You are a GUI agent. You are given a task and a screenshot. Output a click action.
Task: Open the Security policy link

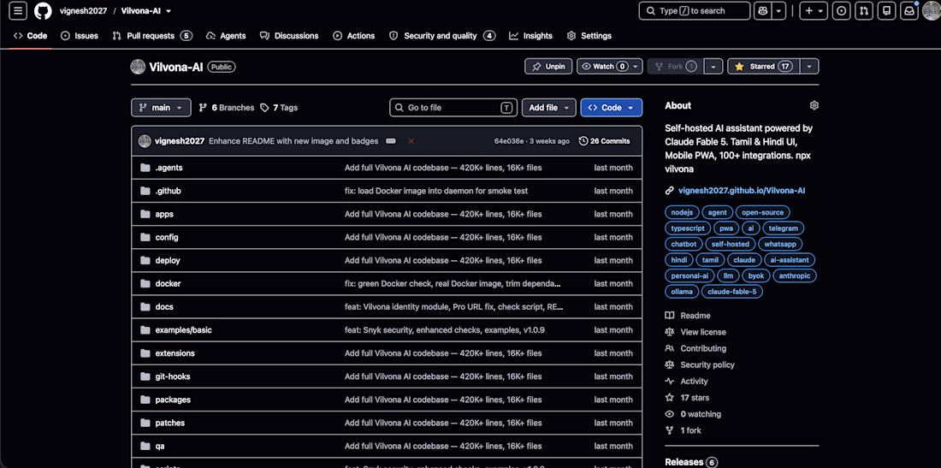pos(707,364)
